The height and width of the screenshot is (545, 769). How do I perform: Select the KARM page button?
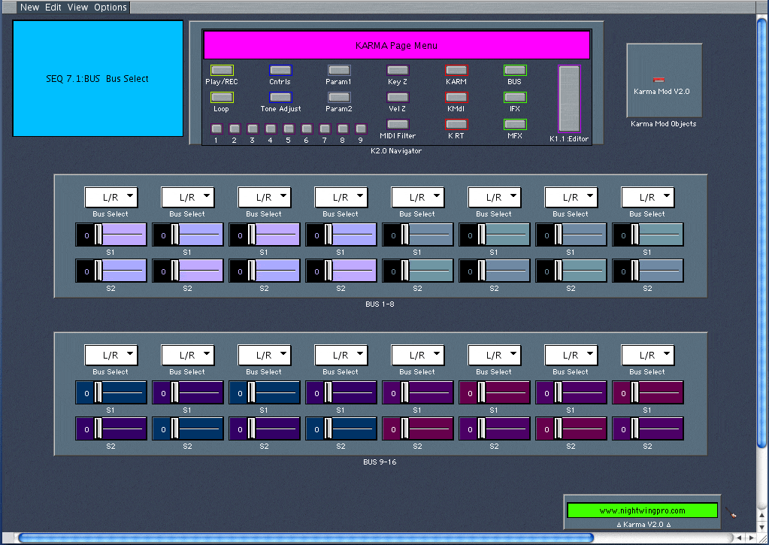(456, 71)
